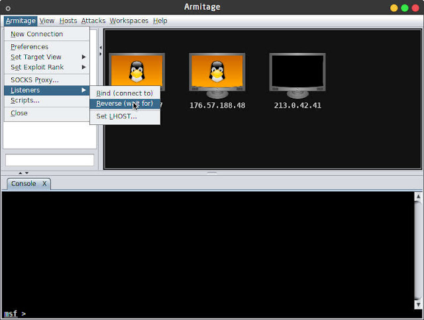Click red close window button
The image size is (424, 320).
tap(415, 8)
